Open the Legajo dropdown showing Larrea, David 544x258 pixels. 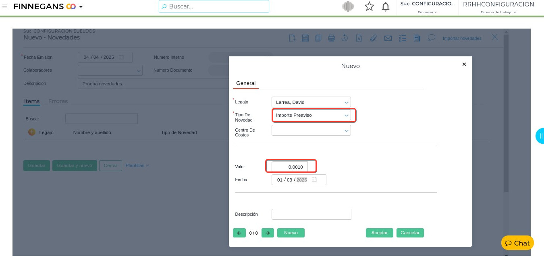click(311, 102)
